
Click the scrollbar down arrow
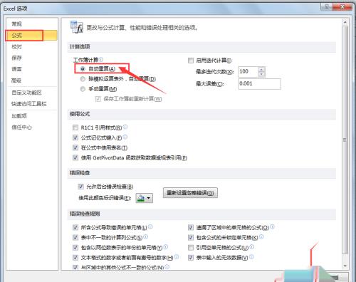pos(345,266)
